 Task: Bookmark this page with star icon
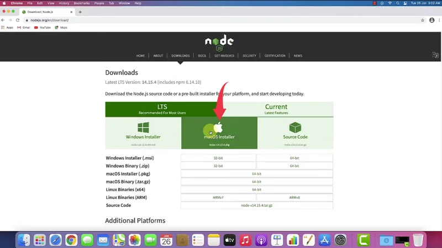422,20
